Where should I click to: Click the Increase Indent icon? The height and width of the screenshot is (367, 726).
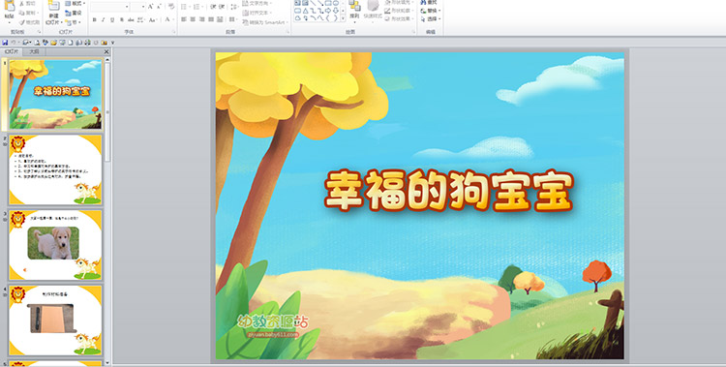[x=222, y=7]
